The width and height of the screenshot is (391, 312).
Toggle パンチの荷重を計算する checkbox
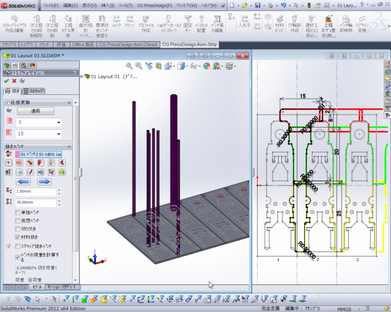click(x=17, y=257)
